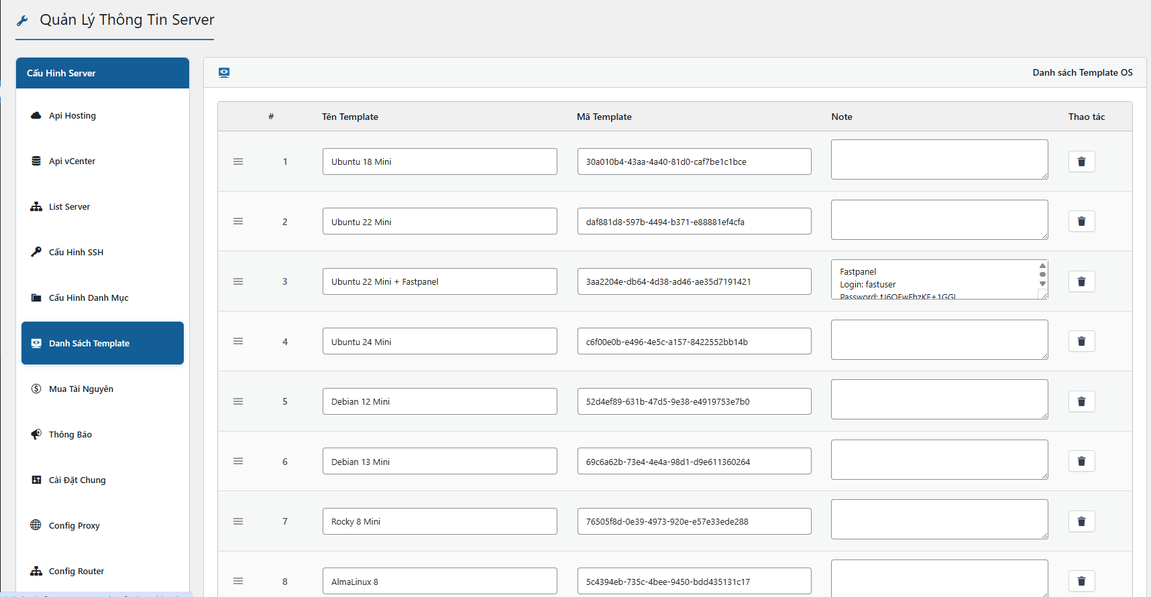
Task: Click the folder icon for Cấu Hình Danh Mục
Action: (36, 297)
